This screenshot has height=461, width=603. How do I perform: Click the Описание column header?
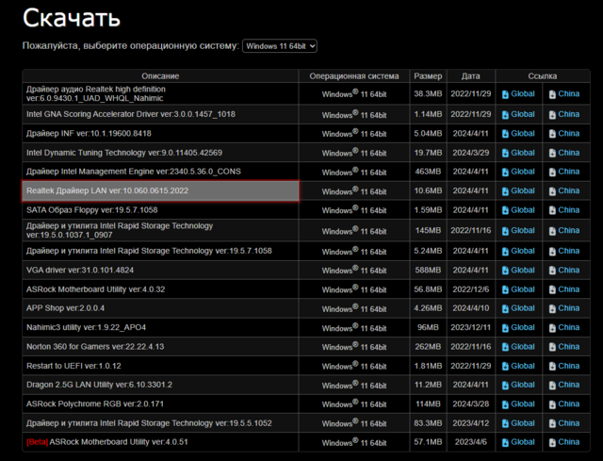(x=160, y=75)
